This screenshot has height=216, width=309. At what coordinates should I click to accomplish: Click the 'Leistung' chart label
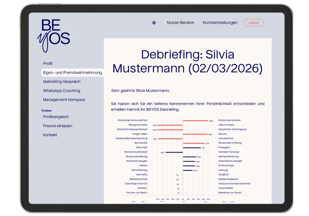coord(223,170)
